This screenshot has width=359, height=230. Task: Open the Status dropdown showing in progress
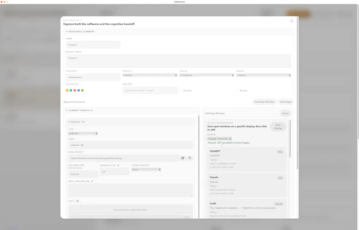pos(207,75)
